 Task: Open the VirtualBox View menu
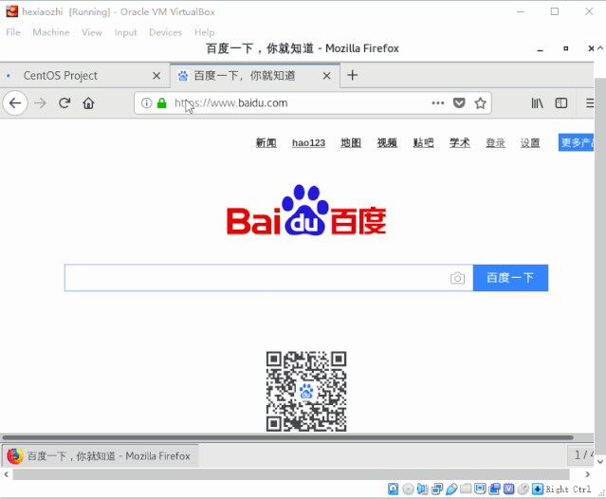tap(92, 32)
